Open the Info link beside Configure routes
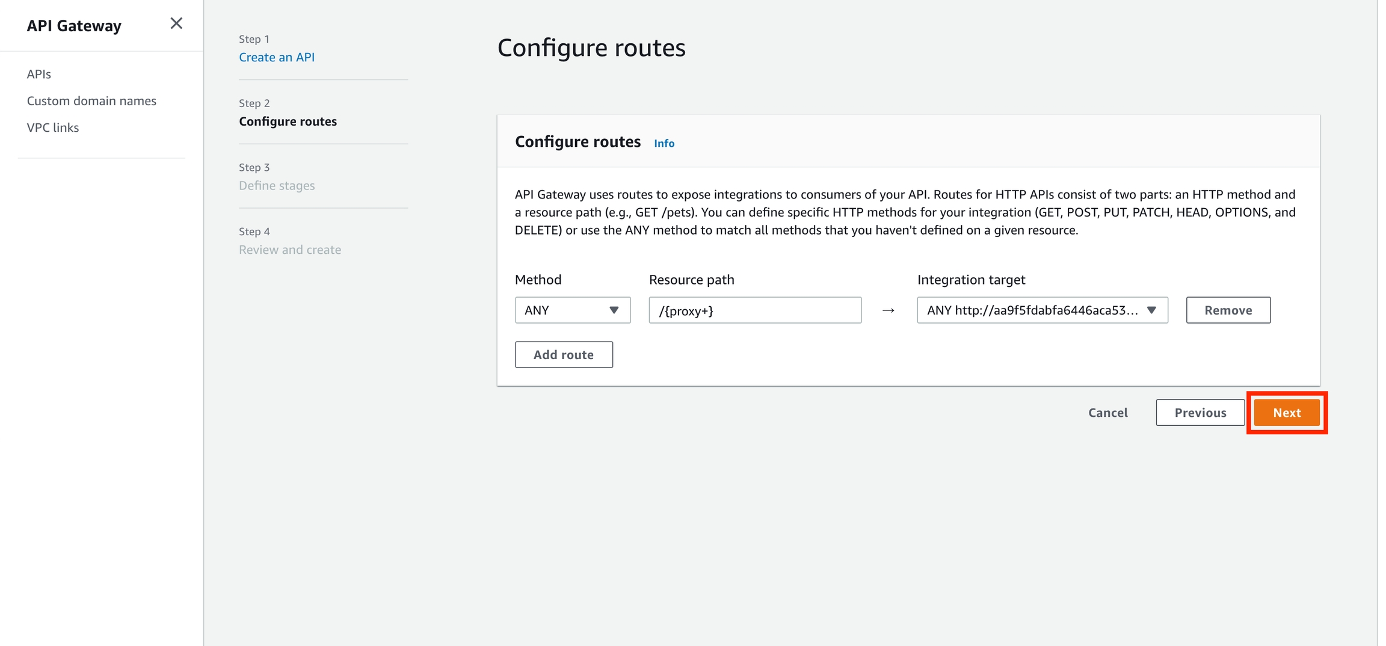 point(664,143)
